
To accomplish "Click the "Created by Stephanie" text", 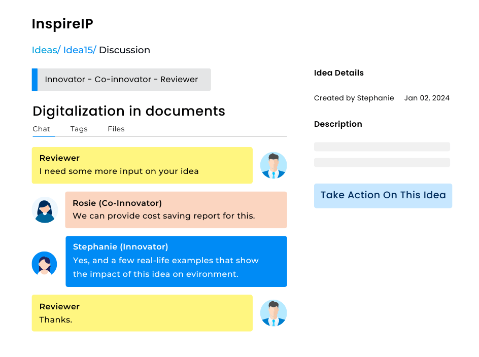I will pos(354,98).
